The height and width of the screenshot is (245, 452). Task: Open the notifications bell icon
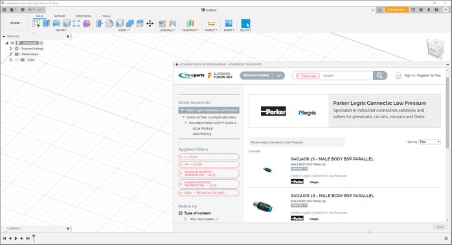point(429,10)
